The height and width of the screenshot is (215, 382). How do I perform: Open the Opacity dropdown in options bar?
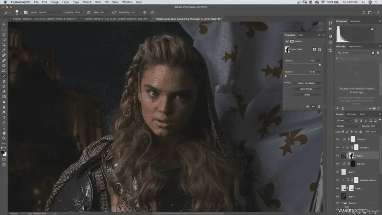[84, 12]
